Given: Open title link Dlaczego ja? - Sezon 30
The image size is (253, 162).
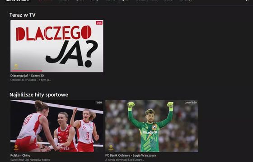Looking at the screenshot, I should 27,76.
